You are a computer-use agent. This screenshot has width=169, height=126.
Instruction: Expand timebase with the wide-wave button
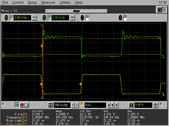pos(77,105)
